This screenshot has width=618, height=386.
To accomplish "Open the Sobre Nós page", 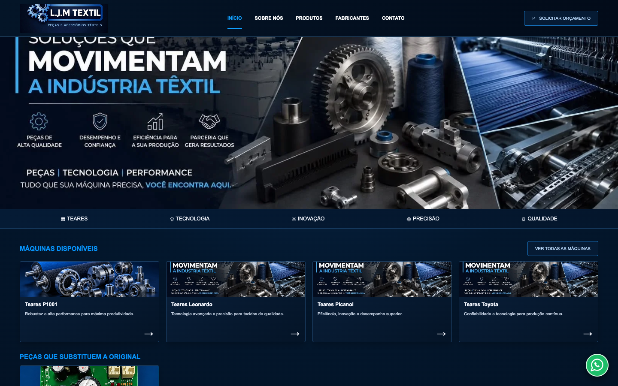I will point(269,18).
